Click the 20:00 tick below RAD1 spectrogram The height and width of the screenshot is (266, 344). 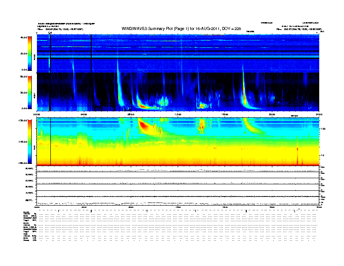click(272, 114)
